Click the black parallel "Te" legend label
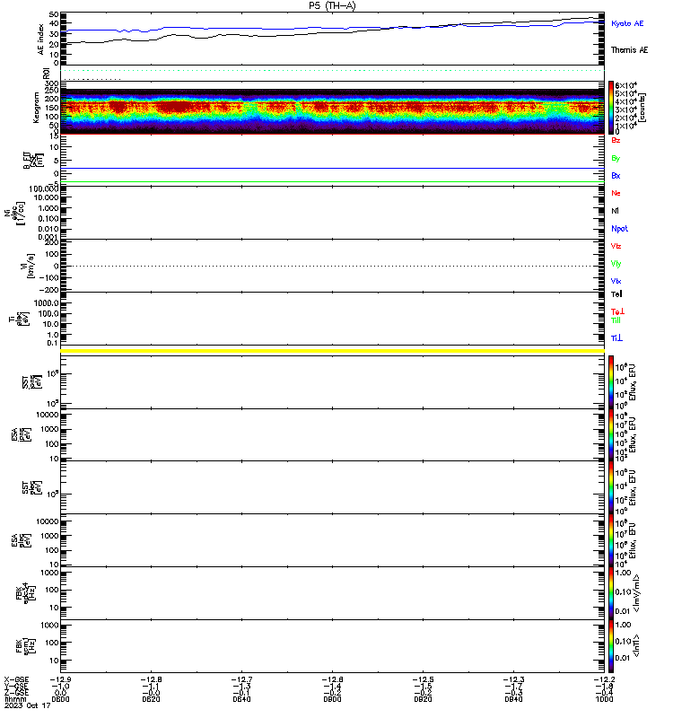This screenshot has width=673, height=718. coord(616,294)
